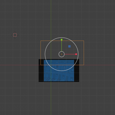Image resolution: width=115 pixels, height=115 pixels.
Task: Click the gizmo's red horizontal shaft
Action: pyautogui.click(x=70, y=54)
